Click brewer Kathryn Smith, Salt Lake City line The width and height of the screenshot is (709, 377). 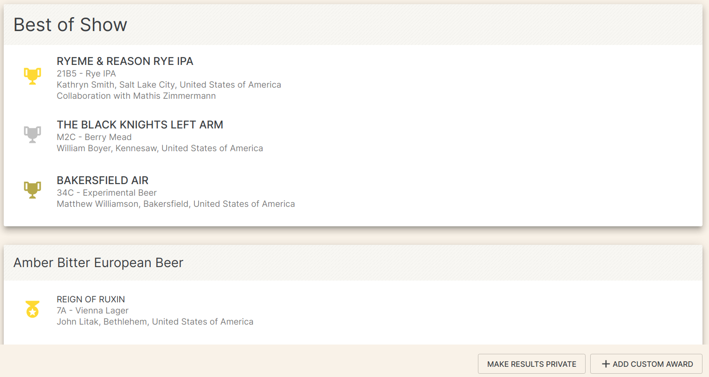169,85
